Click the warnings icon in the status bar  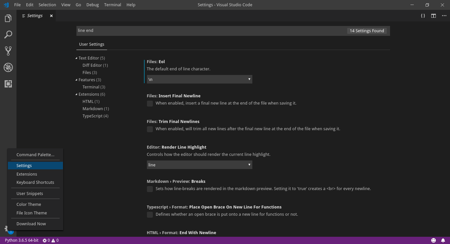coord(53,240)
